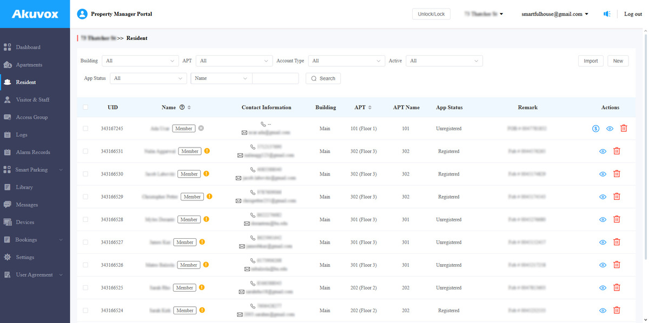Delete resident with UID 343166524
The image size is (649, 323).
coord(617,310)
